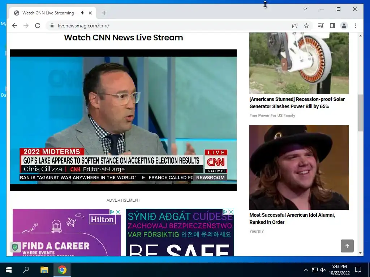Open clock showing 5:43 PM
This screenshot has height=277, width=370.
(x=339, y=270)
